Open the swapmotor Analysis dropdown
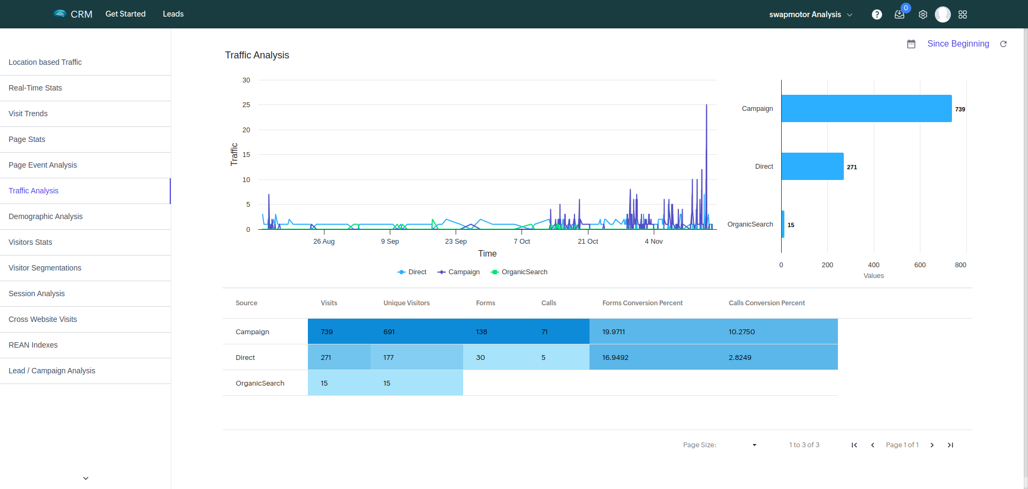Screen dimensions: 1028x489 811,14
